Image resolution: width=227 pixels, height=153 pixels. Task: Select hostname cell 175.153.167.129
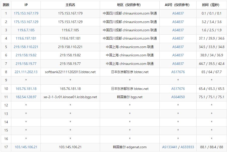click(x=70, y=22)
